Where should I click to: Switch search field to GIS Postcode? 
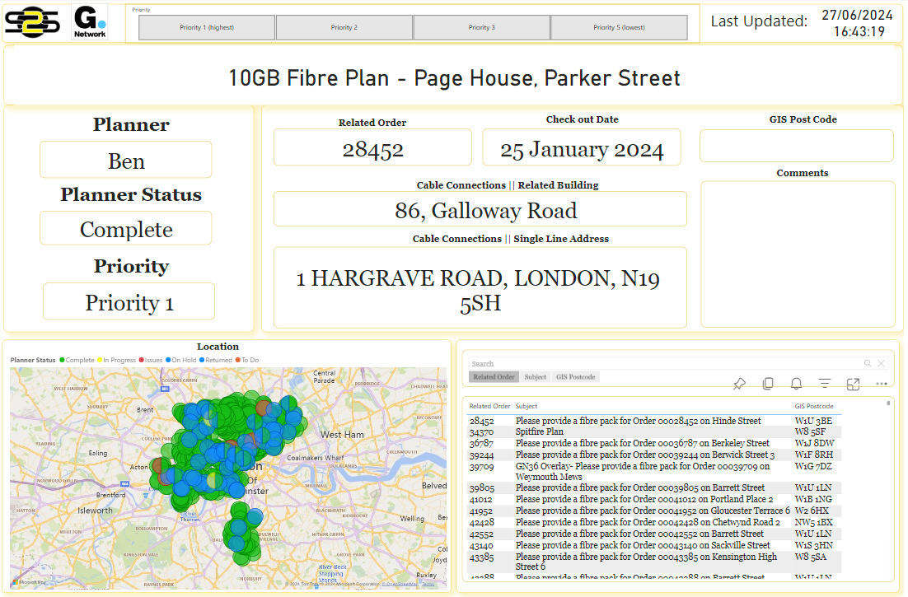point(576,377)
